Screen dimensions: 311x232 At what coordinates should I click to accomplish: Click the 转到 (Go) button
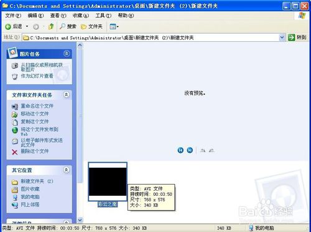pos(297,37)
